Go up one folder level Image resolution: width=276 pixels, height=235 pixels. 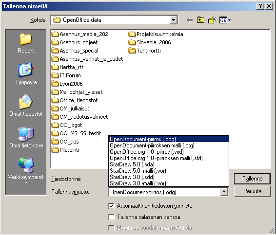200,20
